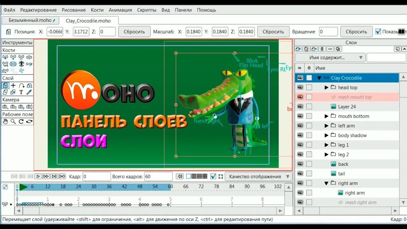This screenshot has width=407, height=229.
Task: Select the Zoom Camera tool
Action: tap(13, 107)
